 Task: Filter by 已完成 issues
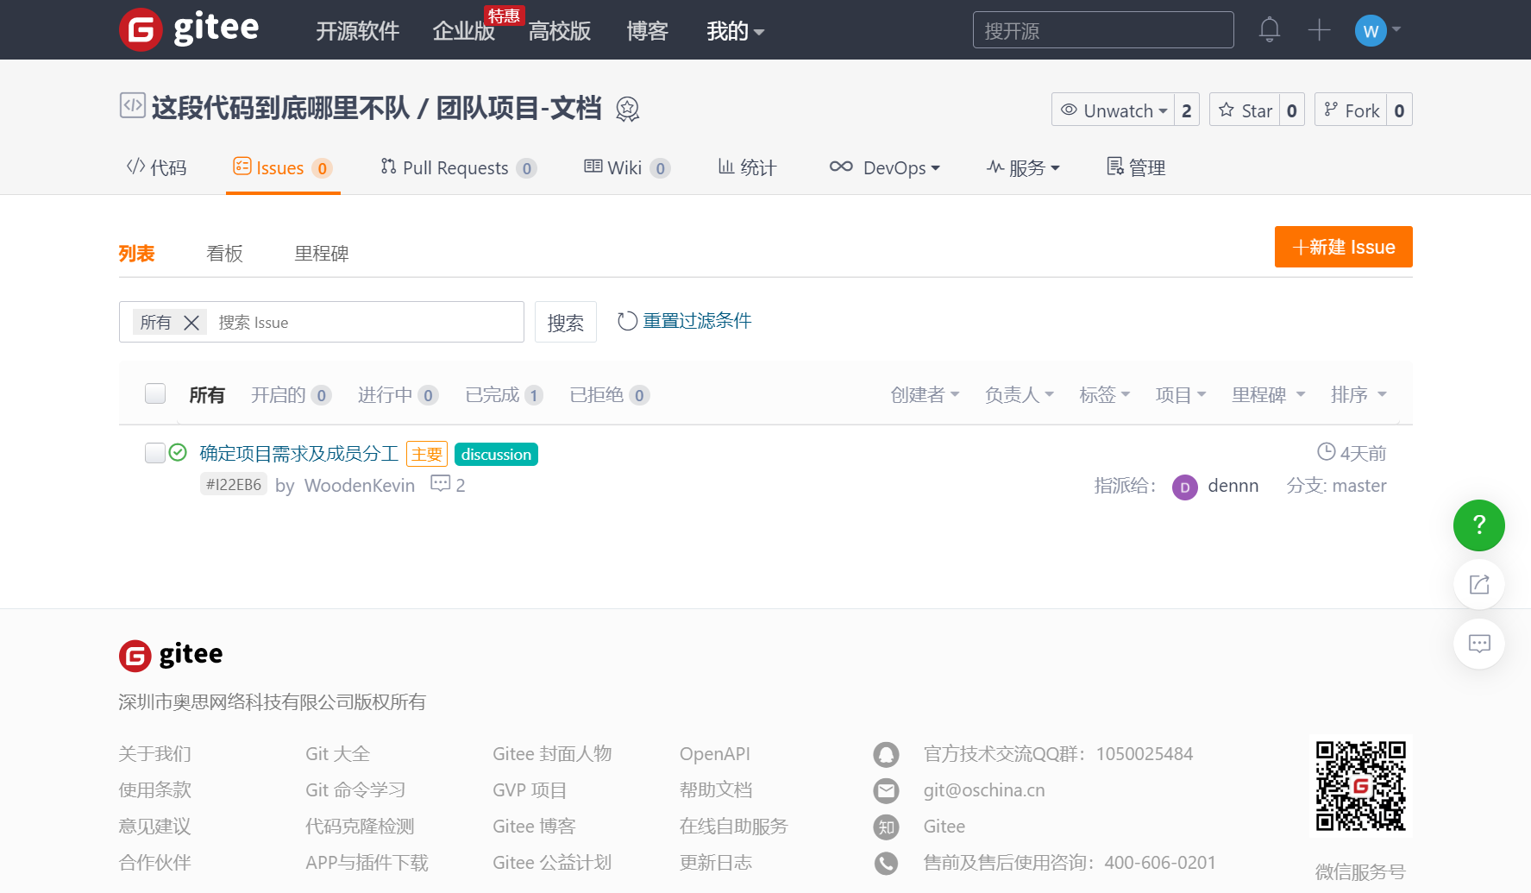(504, 394)
